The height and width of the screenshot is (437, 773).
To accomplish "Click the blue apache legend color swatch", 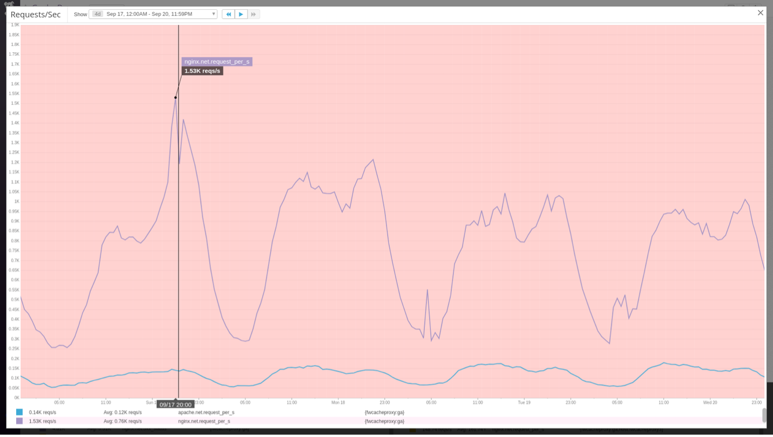I will pos(19,412).
